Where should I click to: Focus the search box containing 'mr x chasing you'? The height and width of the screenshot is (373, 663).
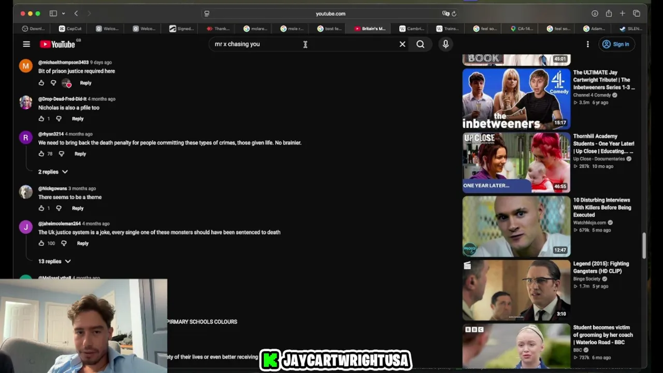305,45
